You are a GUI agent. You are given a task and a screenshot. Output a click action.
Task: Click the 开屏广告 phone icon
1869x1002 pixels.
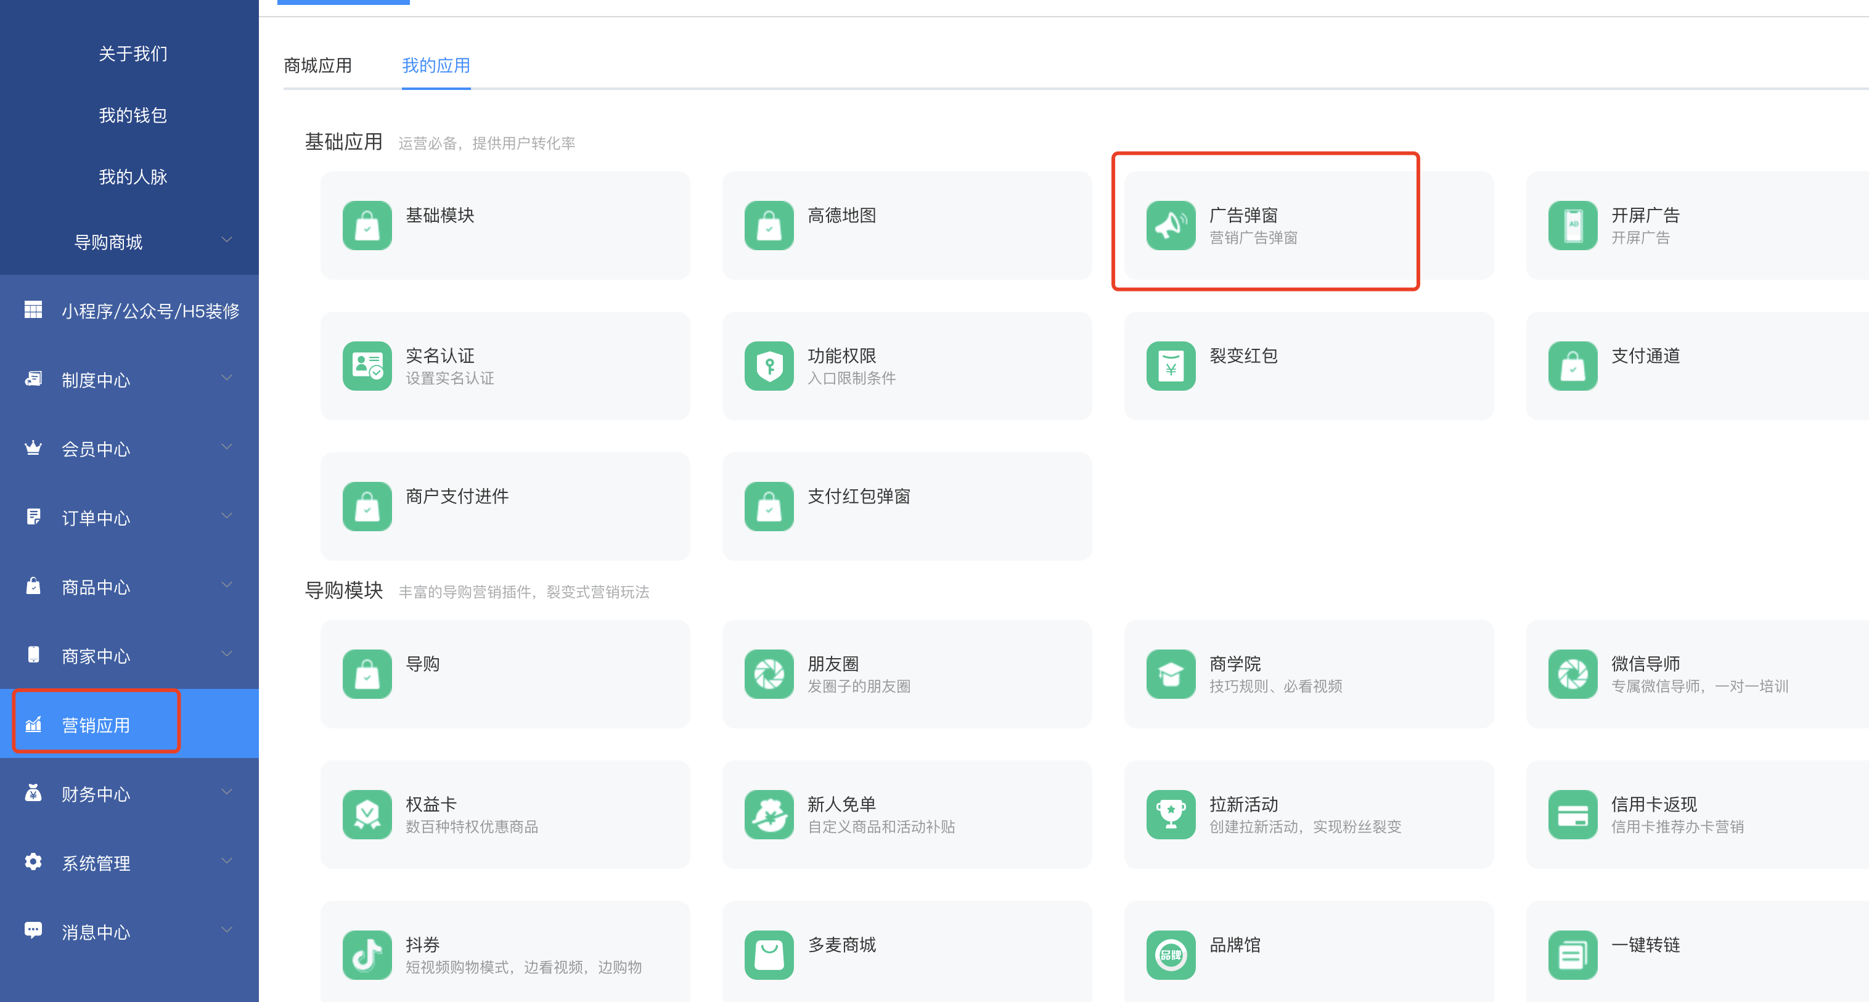tap(1573, 226)
